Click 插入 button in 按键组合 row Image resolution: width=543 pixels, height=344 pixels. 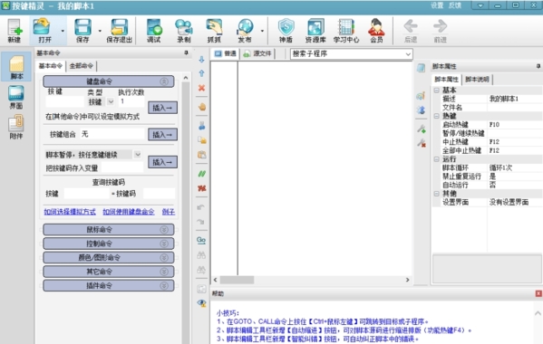click(162, 135)
